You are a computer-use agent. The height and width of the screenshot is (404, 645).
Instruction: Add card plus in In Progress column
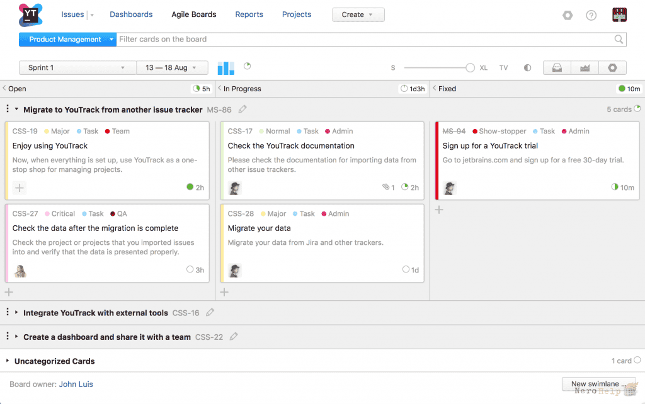tap(224, 292)
